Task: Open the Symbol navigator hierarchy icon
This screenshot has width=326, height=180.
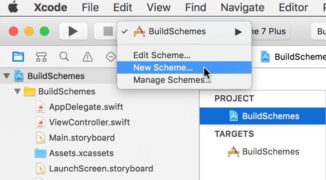Action: [41, 57]
